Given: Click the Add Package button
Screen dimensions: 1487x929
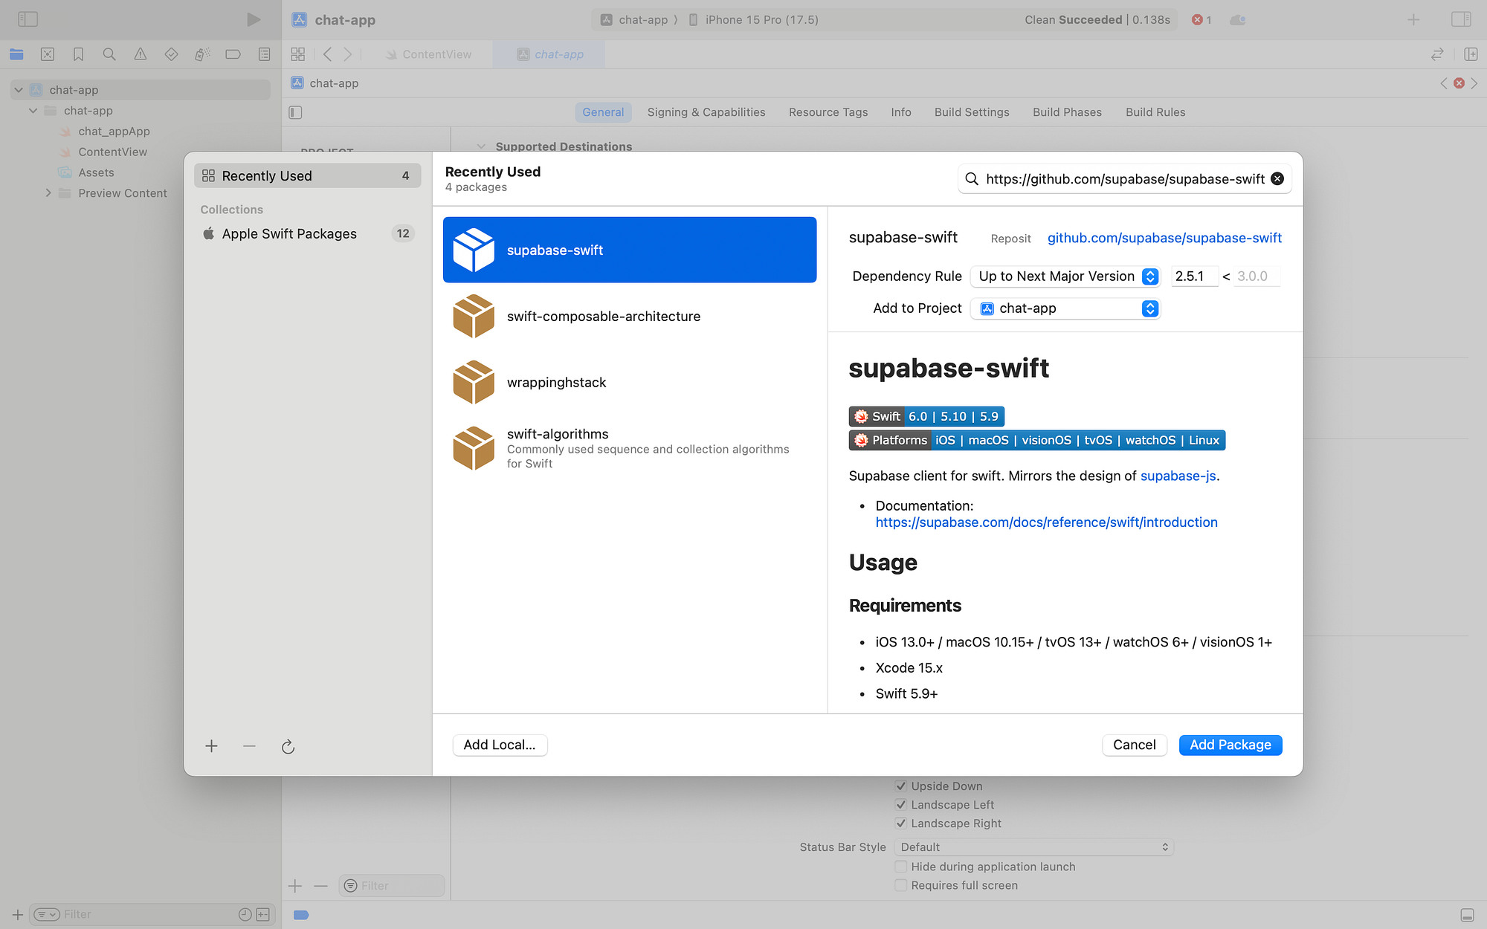Looking at the screenshot, I should click(x=1230, y=745).
